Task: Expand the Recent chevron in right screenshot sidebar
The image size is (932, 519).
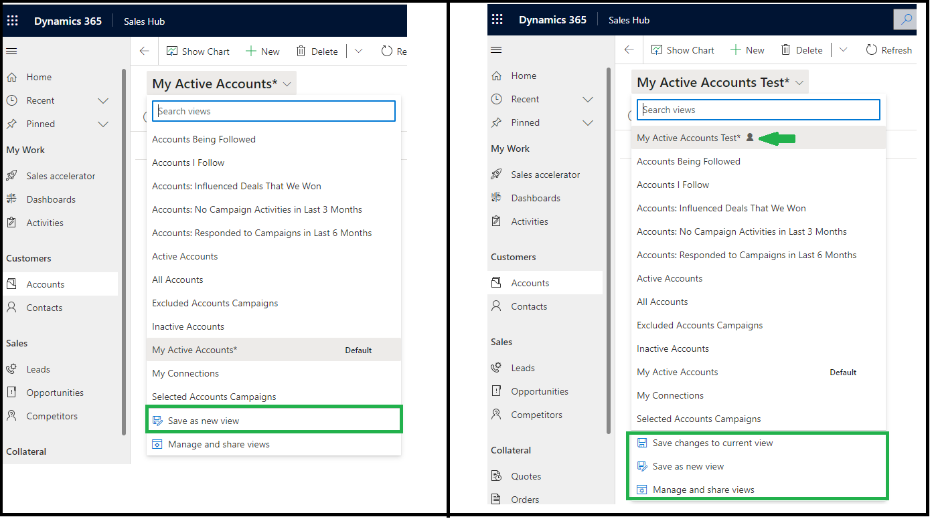Action: pyautogui.click(x=588, y=99)
